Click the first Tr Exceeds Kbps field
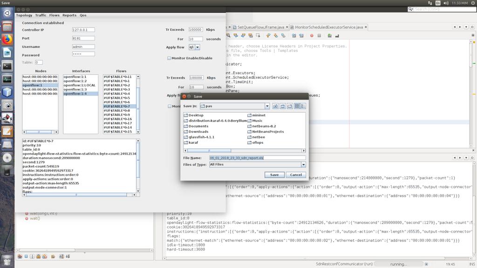 pyautogui.click(x=195, y=30)
